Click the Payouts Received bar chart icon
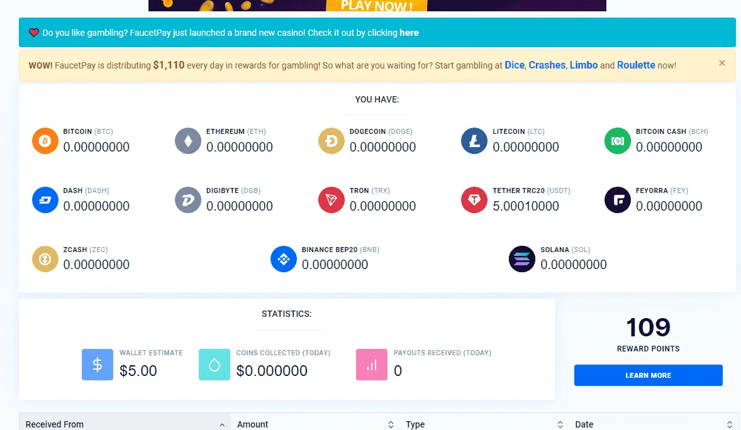741x430 pixels. 372,365
